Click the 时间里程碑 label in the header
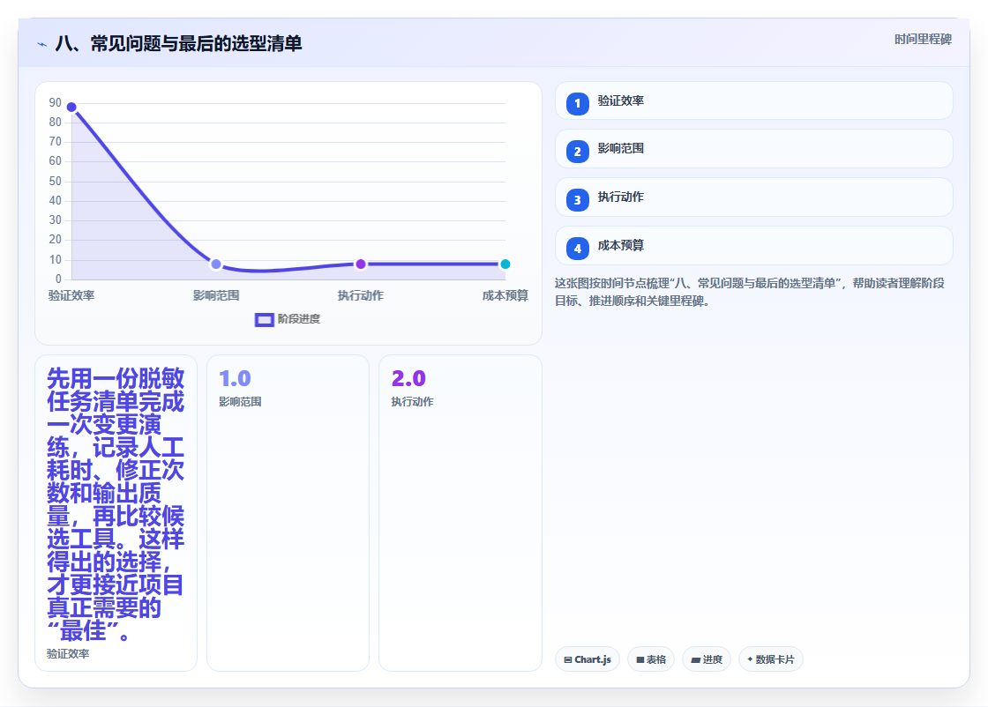 pos(923,40)
